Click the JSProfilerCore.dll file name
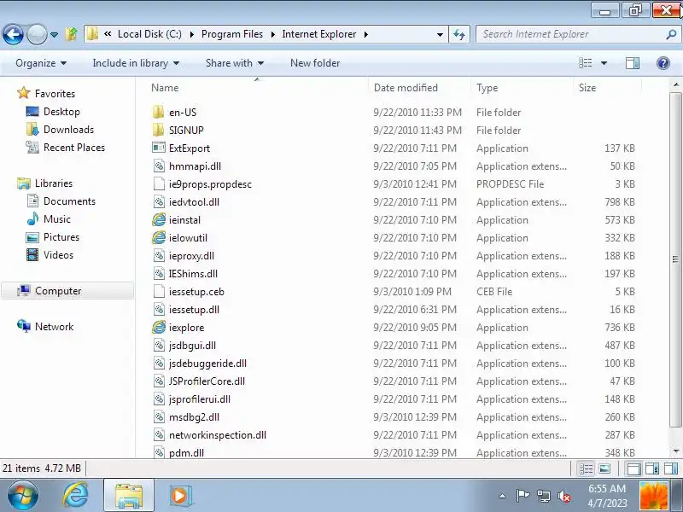Screen dimensions: 683x512 tap(207, 381)
